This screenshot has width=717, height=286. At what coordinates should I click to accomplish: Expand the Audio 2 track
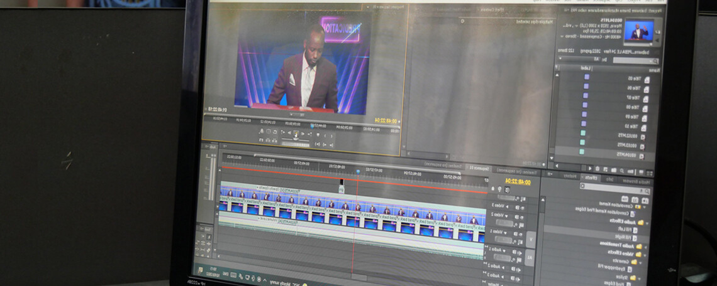503,267
